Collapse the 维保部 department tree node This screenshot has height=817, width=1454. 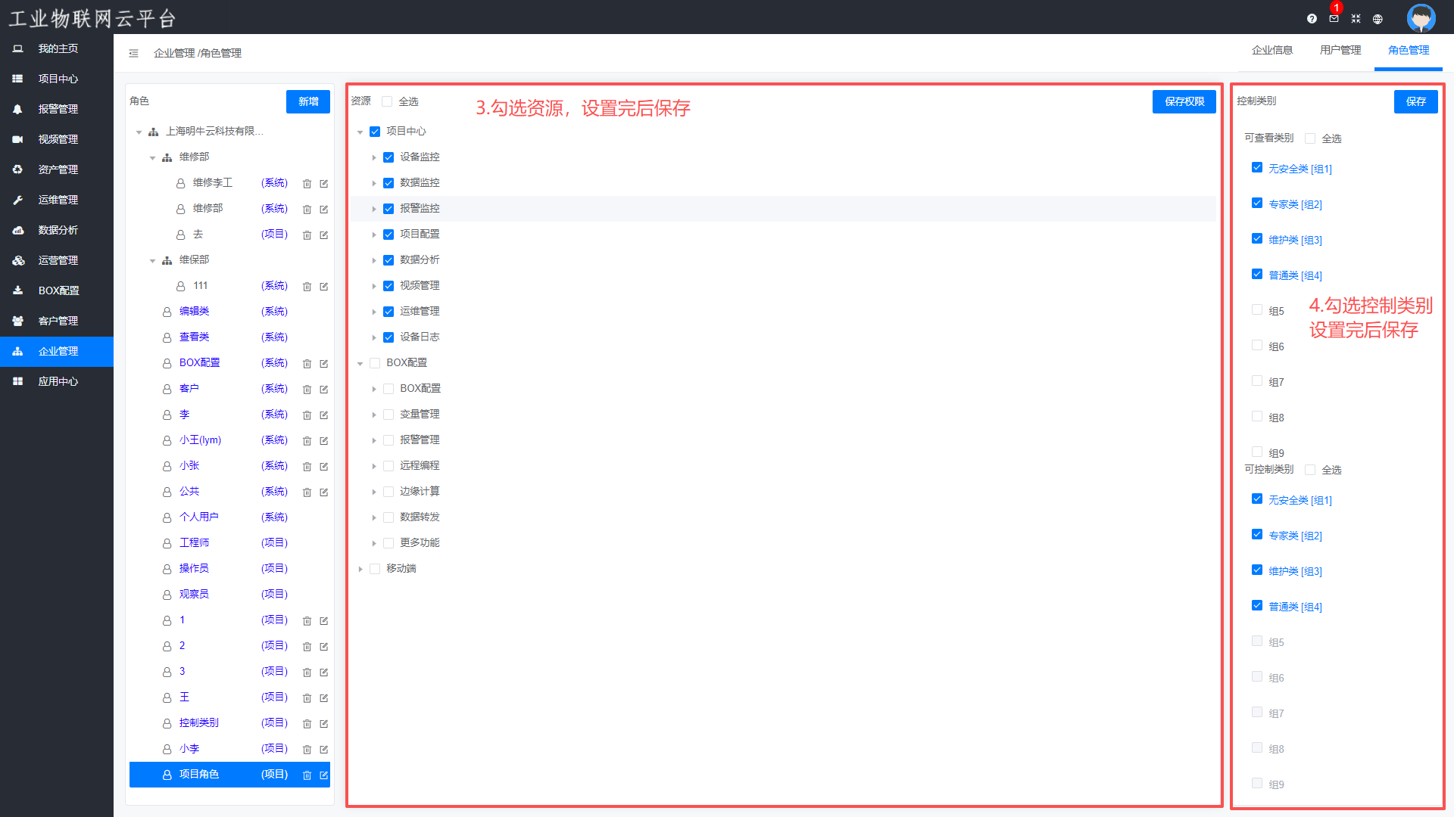point(152,260)
